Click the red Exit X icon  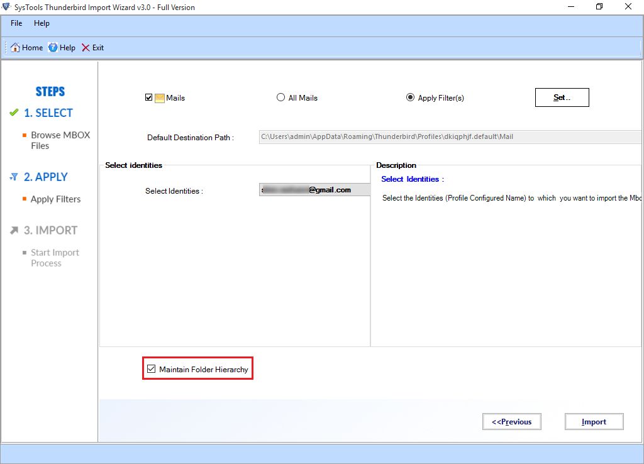[x=86, y=48]
